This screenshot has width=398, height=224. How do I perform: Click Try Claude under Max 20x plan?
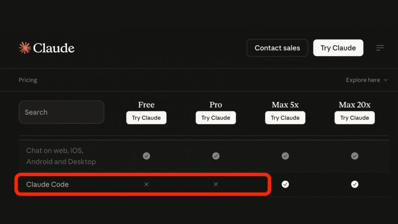354,118
